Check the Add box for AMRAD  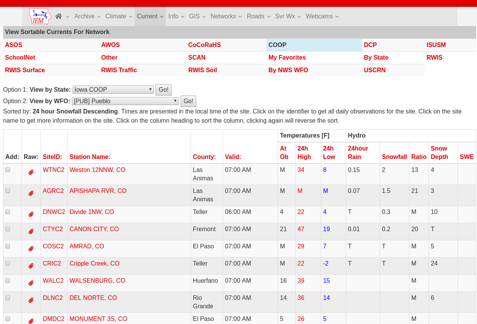(8, 246)
